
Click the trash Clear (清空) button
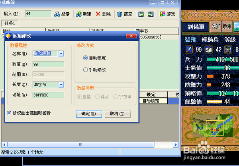pyautogui.click(x=125, y=14)
